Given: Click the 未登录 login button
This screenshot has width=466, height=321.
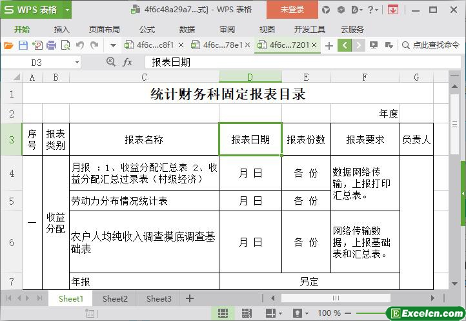Looking at the screenshot, I should pos(292,10).
